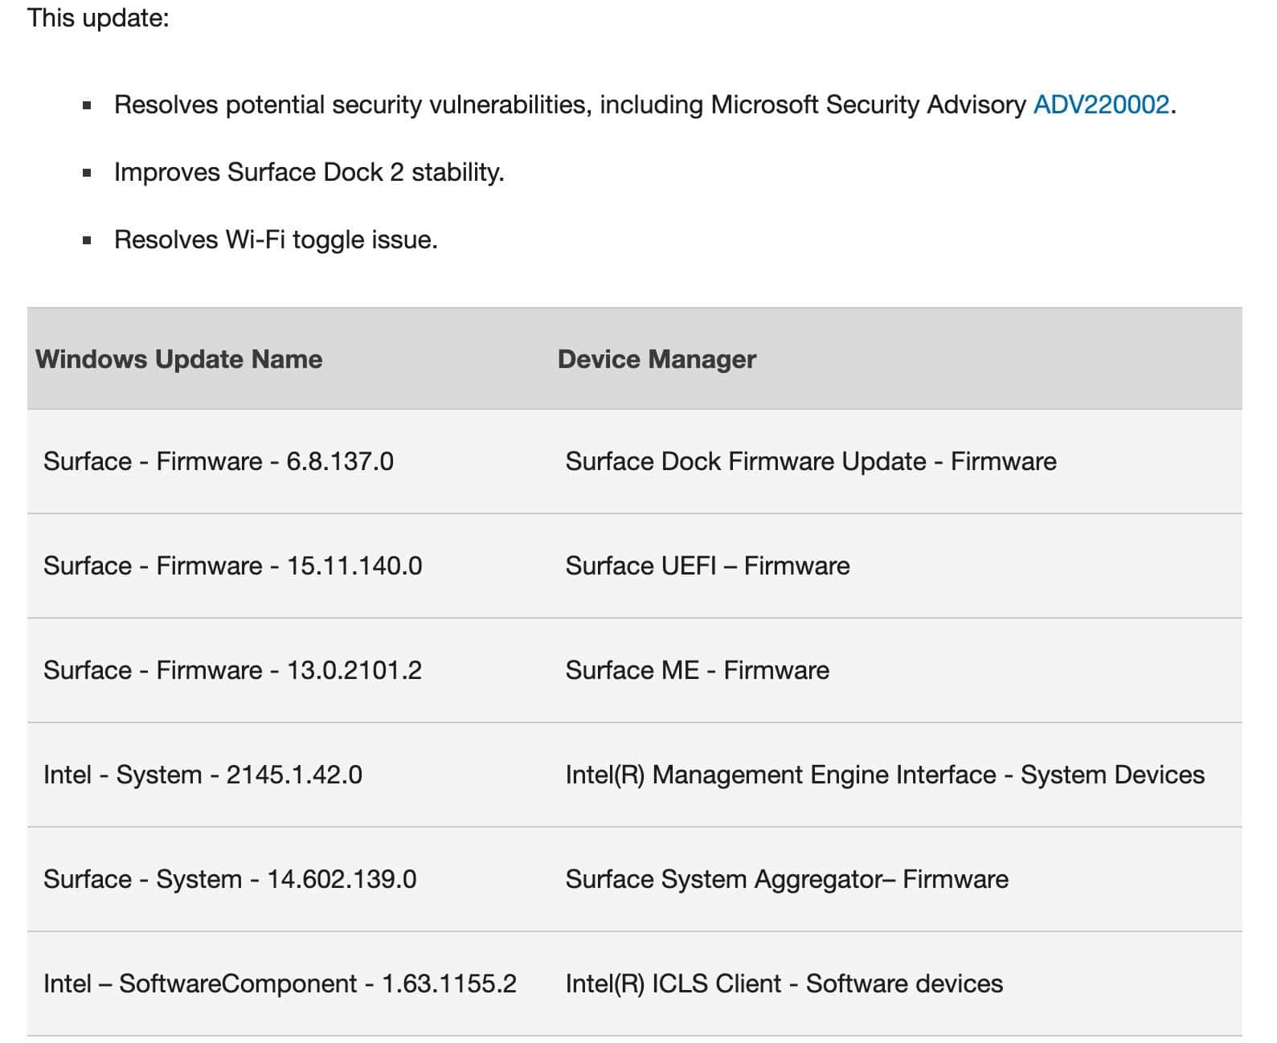Select cell 'Surface ME - Firmware'
This screenshot has height=1043, width=1277.
point(698,670)
